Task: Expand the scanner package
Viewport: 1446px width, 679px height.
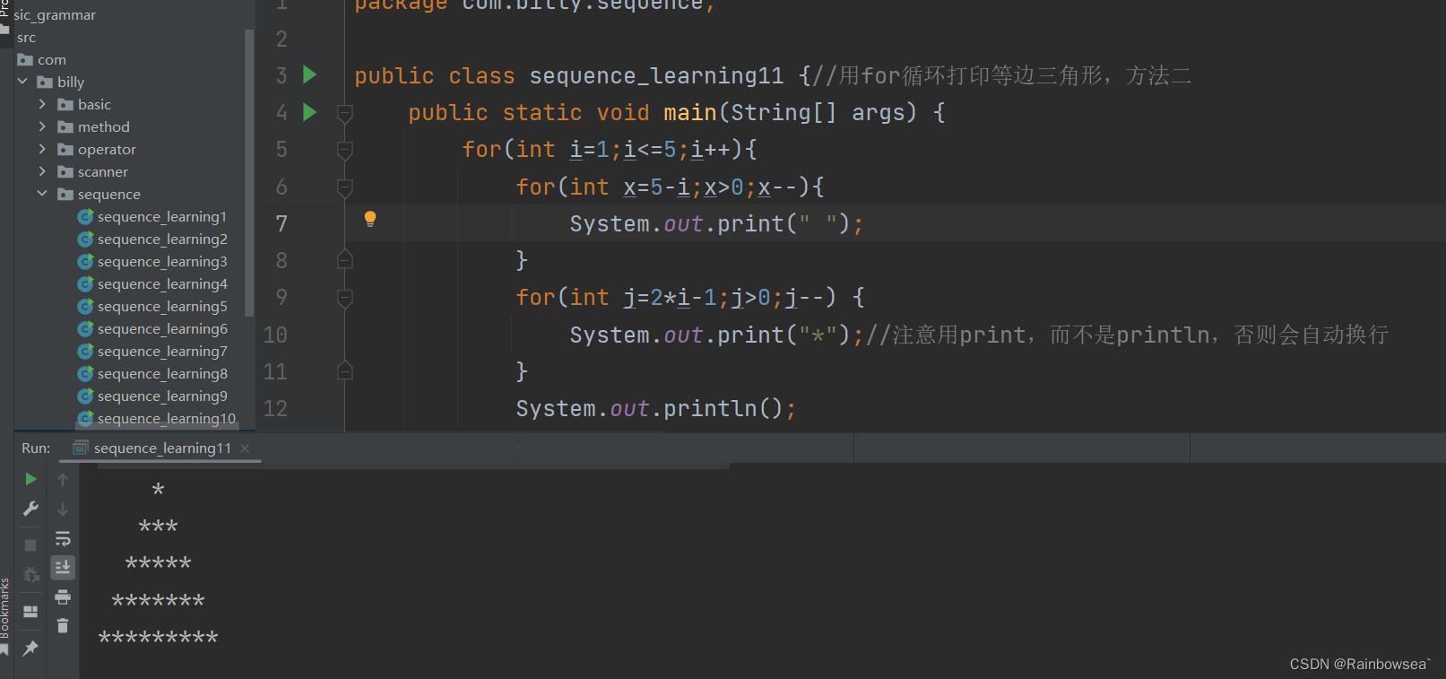Action: 42,171
